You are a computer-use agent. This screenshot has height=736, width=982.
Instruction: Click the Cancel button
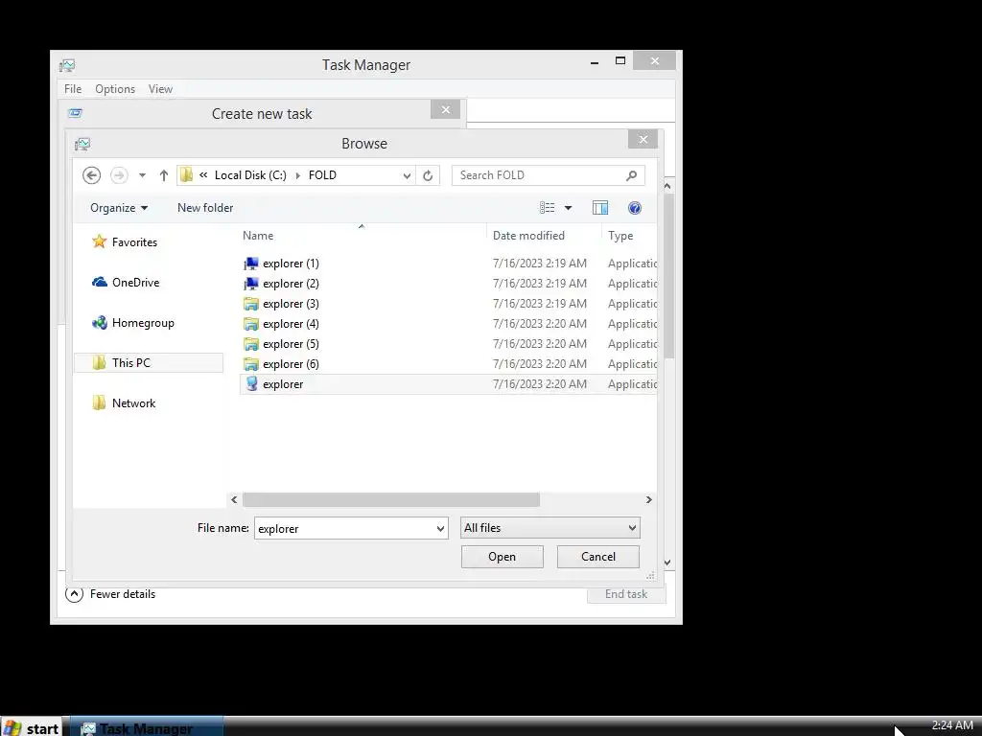(x=598, y=557)
